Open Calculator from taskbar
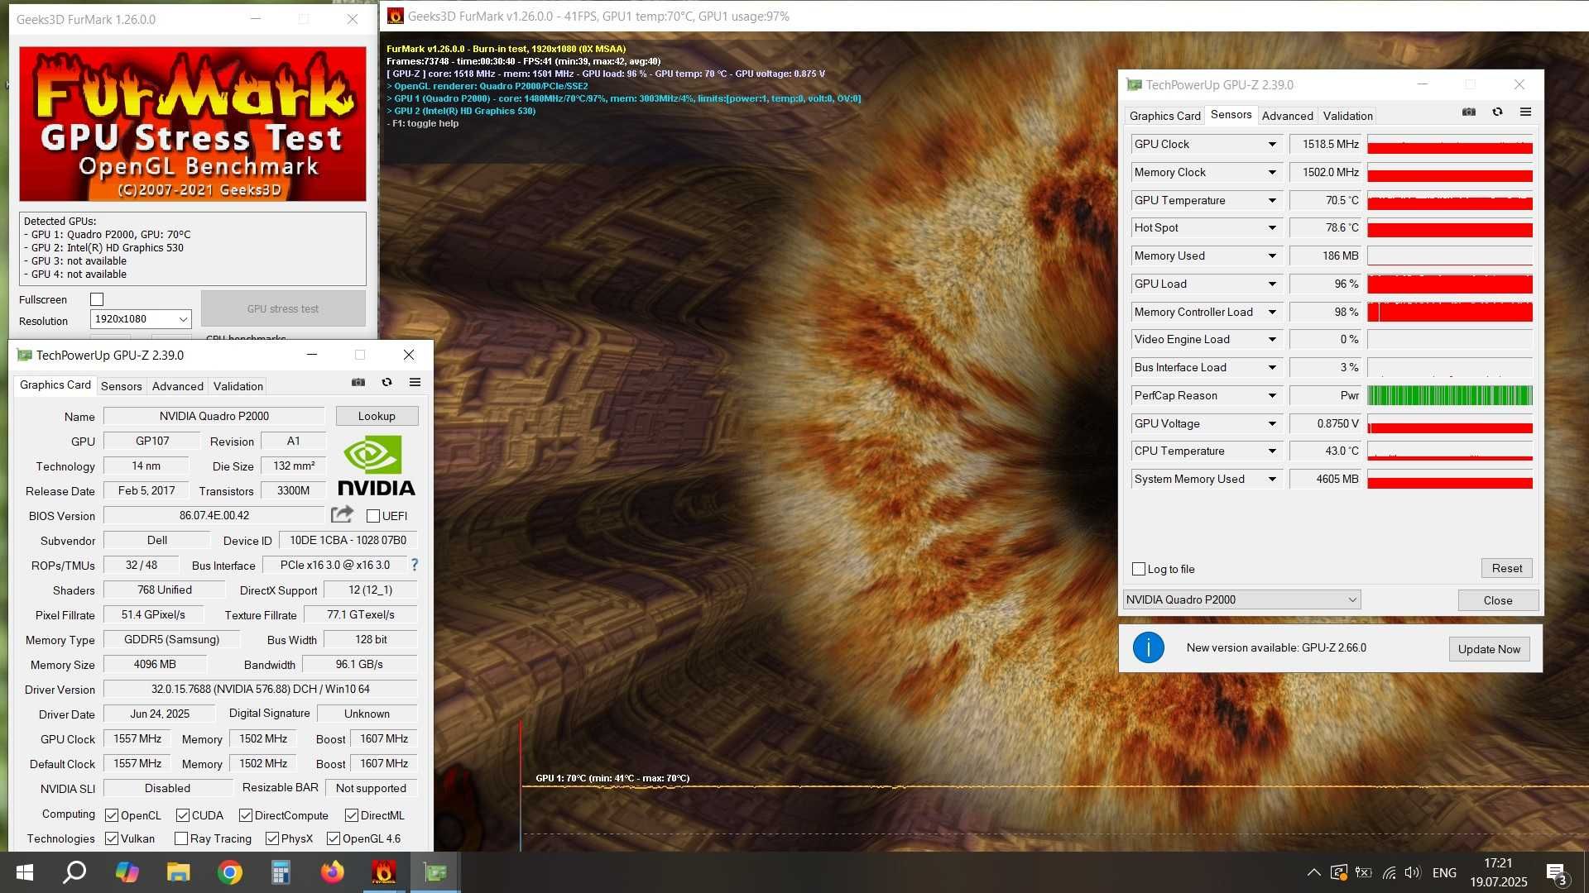 281,872
